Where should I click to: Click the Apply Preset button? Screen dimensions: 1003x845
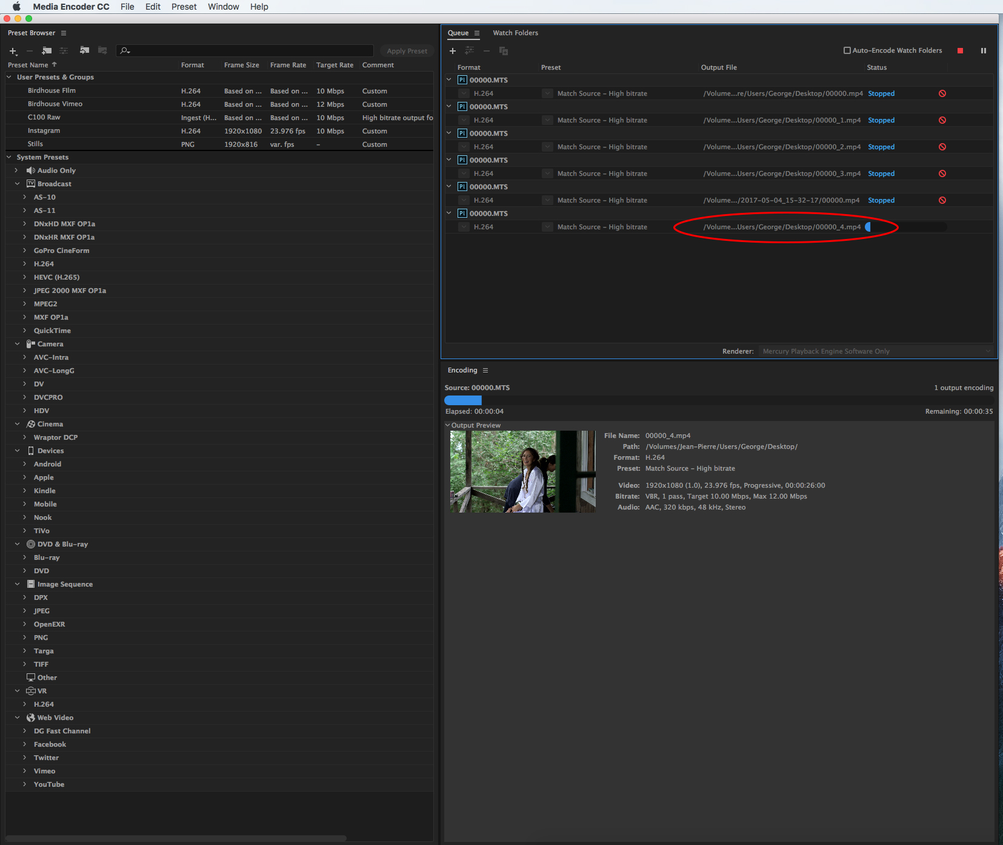407,51
